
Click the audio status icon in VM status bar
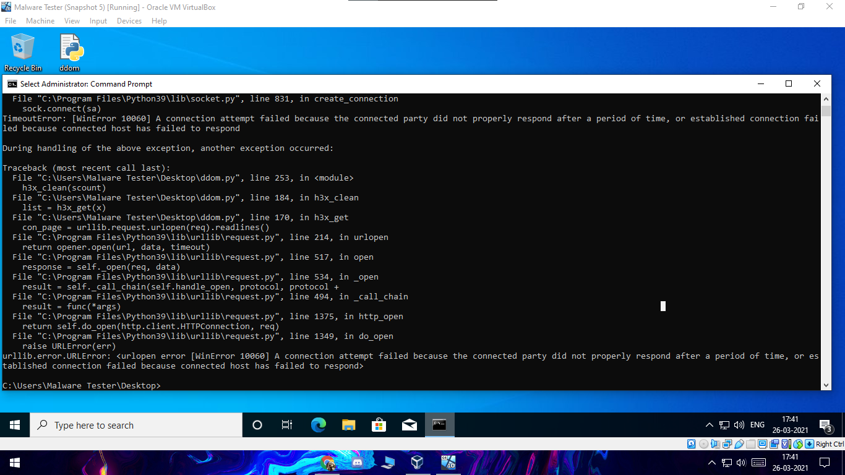coord(716,443)
